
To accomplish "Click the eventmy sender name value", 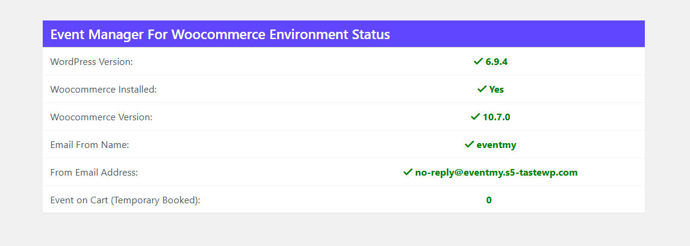I will pos(496,144).
